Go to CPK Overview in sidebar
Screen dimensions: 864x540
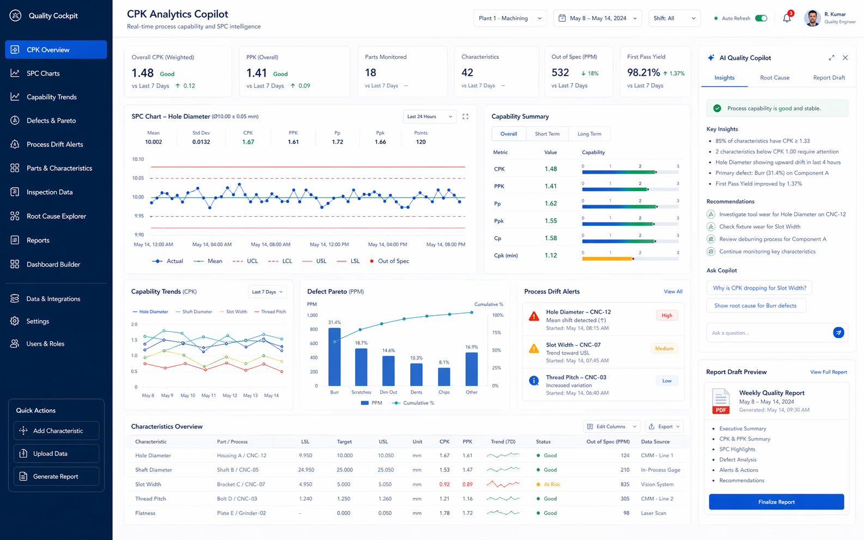pos(56,50)
